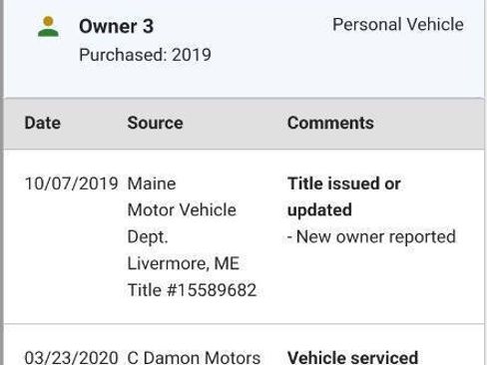Click the Dept. text line

[x=148, y=237]
